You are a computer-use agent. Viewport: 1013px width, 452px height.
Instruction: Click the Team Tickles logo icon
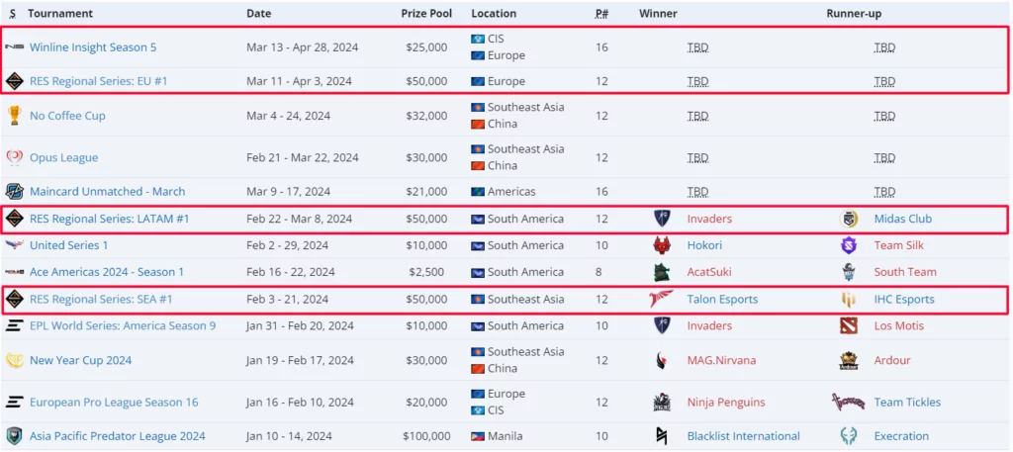click(849, 403)
